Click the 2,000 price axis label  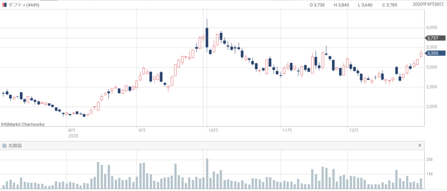(432, 107)
